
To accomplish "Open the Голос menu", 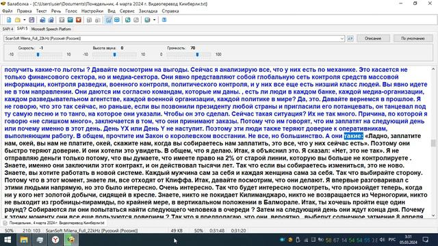I will click(71, 11).
